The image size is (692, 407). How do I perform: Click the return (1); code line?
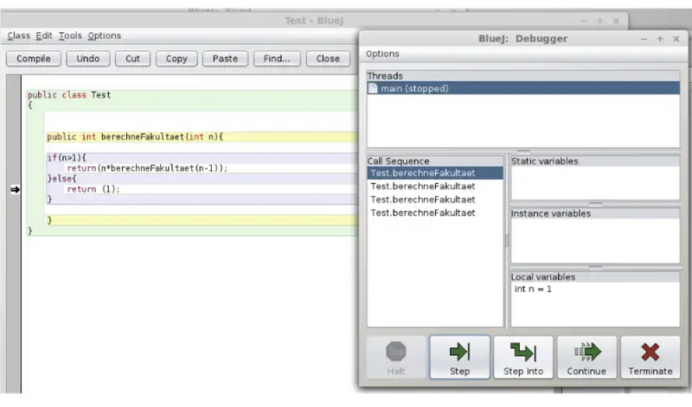93,189
